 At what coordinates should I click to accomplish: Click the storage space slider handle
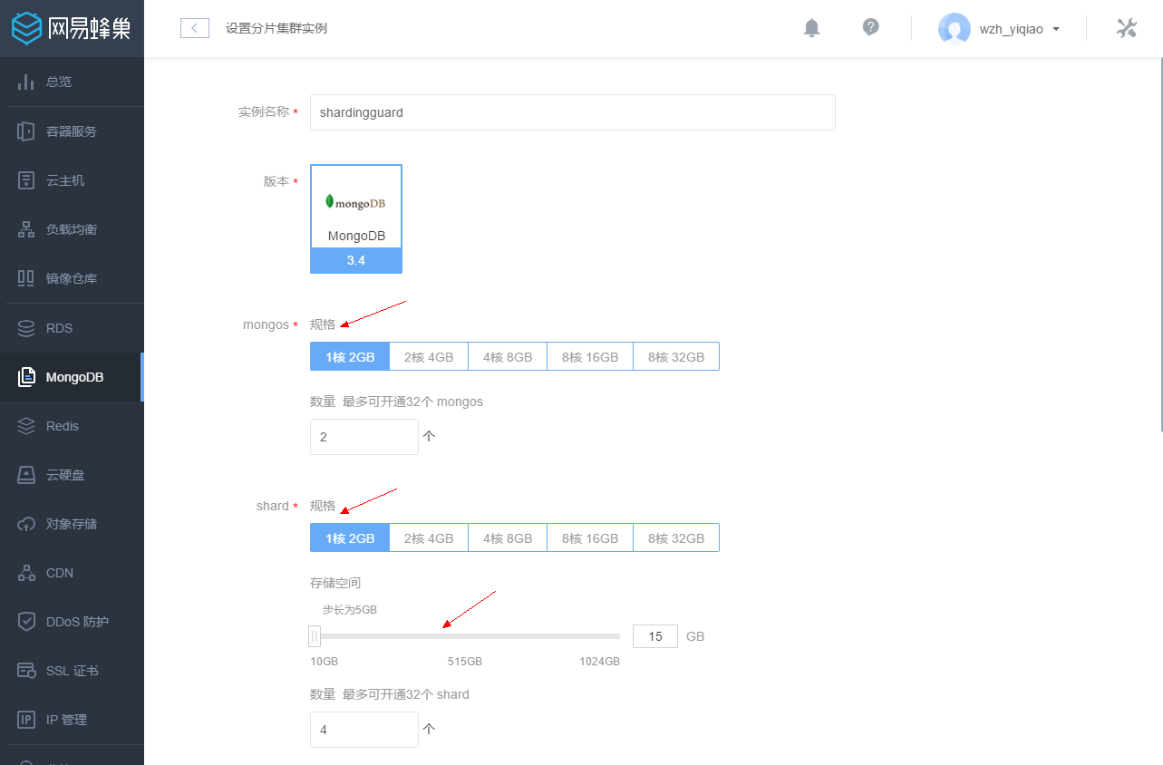coord(315,636)
